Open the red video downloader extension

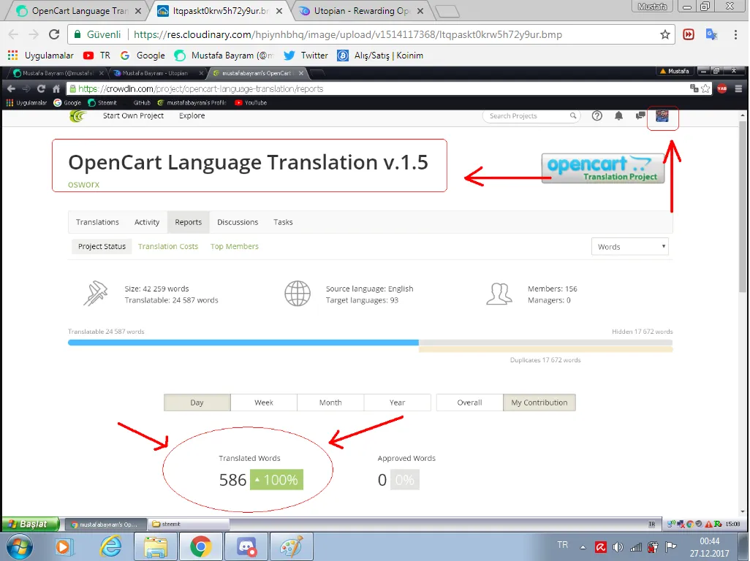point(689,34)
